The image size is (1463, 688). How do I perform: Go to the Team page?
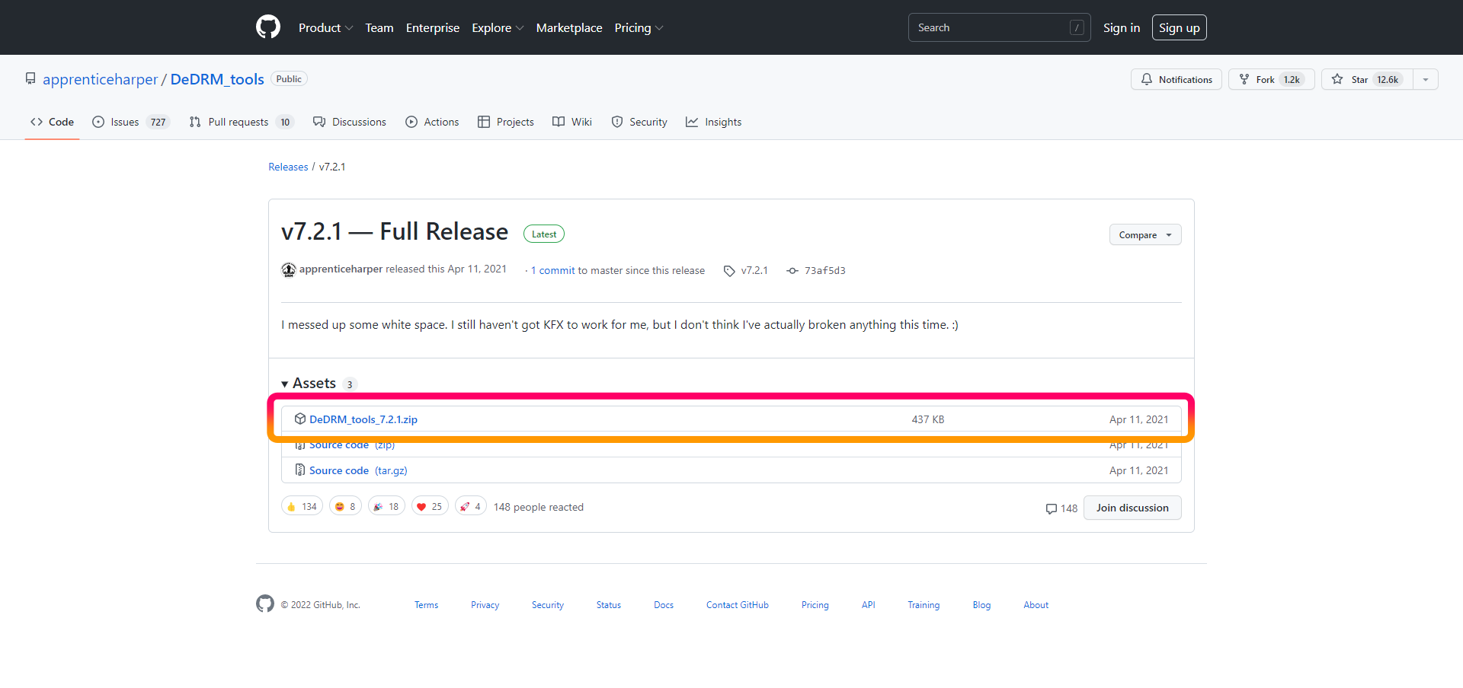point(379,27)
